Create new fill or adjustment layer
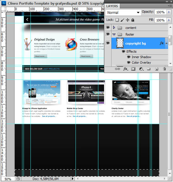This screenshot has width=173, height=182. [x=141, y=69]
